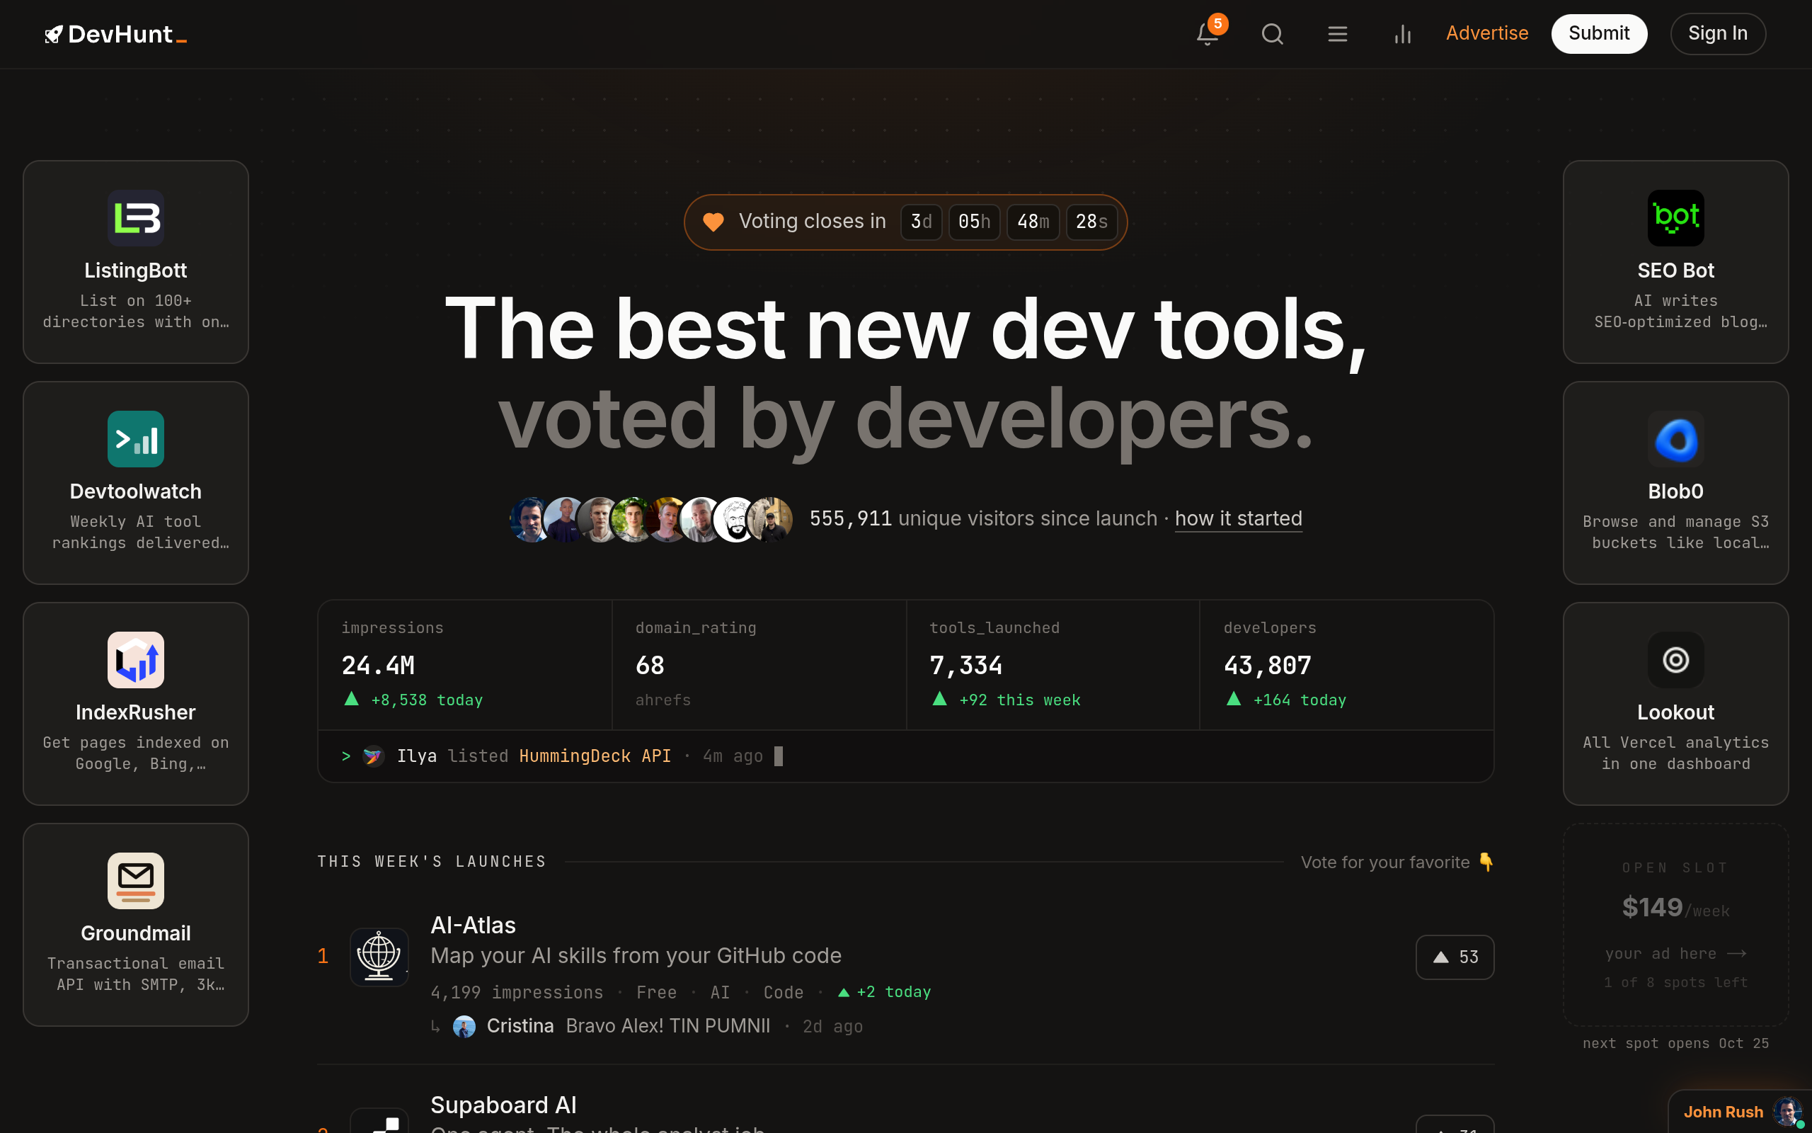Click the search magnifier icon
This screenshot has height=1133, width=1812.
coord(1273,34)
